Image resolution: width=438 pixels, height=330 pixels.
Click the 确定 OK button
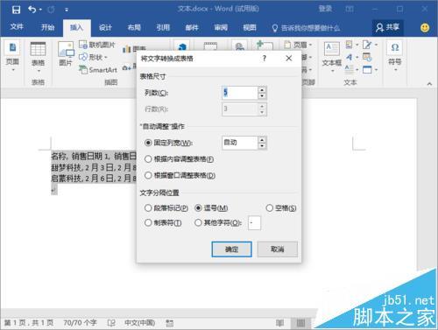(x=231, y=249)
